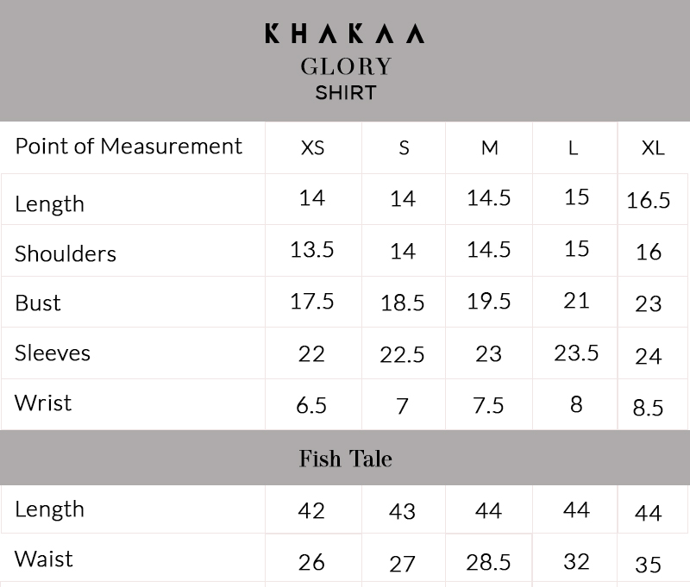Select the Wrist row label
Image resolution: width=690 pixels, height=587 pixels.
pos(43,403)
